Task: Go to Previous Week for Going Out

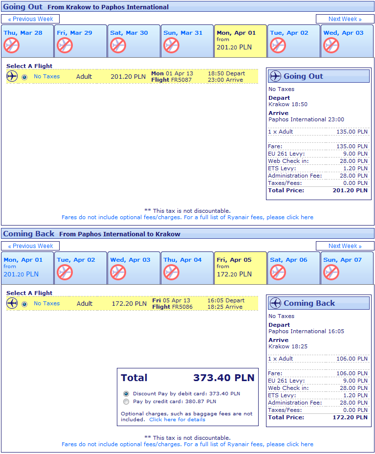Action: (x=30, y=19)
